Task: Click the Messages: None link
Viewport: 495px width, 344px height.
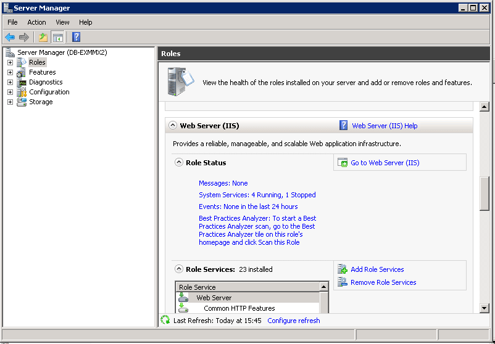Action: pos(223,183)
